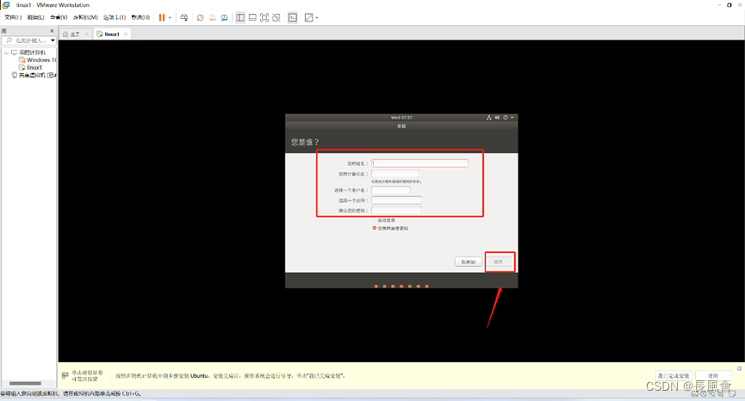The image size is (745, 401).
Task: Open the File (文件) menu
Action: [13, 17]
